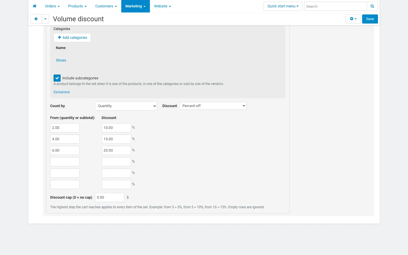
Task: Click the Discount cap field
Action: coord(110,197)
